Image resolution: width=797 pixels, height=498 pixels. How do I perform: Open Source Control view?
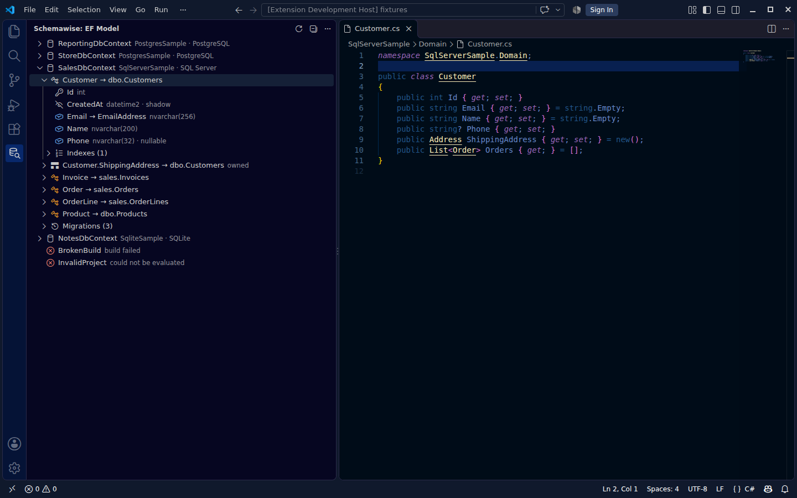(x=14, y=80)
